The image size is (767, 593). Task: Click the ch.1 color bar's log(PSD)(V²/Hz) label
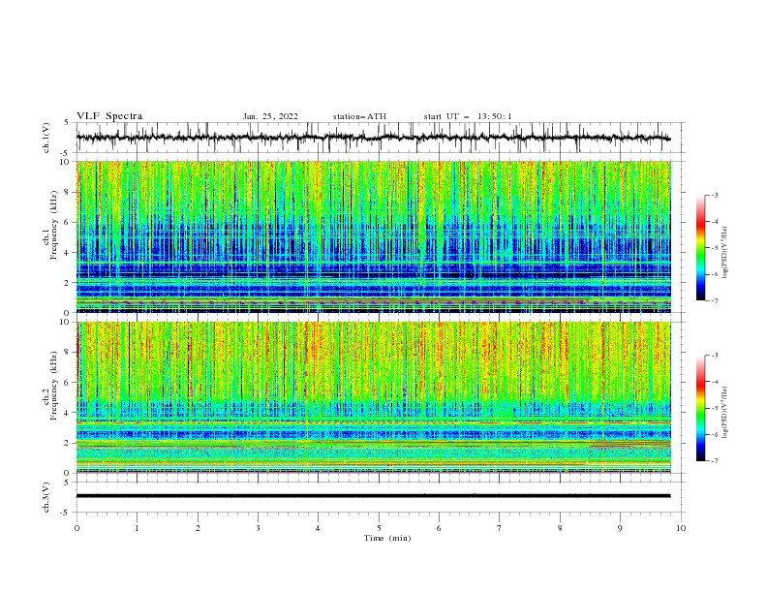pyautogui.click(x=724, y=253)
